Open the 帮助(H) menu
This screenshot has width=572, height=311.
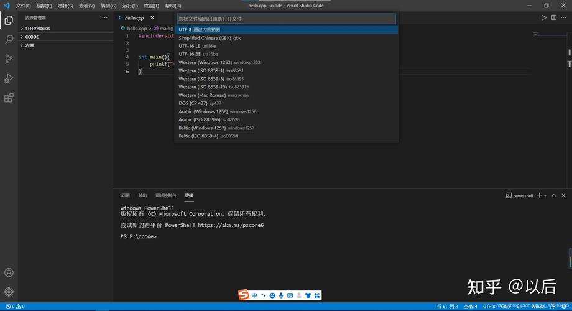click(173, 6)
